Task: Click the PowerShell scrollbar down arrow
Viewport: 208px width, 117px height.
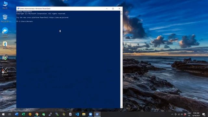Action: point(121,107)
